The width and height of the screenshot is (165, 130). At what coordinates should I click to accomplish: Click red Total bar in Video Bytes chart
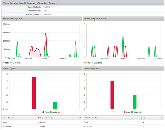point(34,93)
